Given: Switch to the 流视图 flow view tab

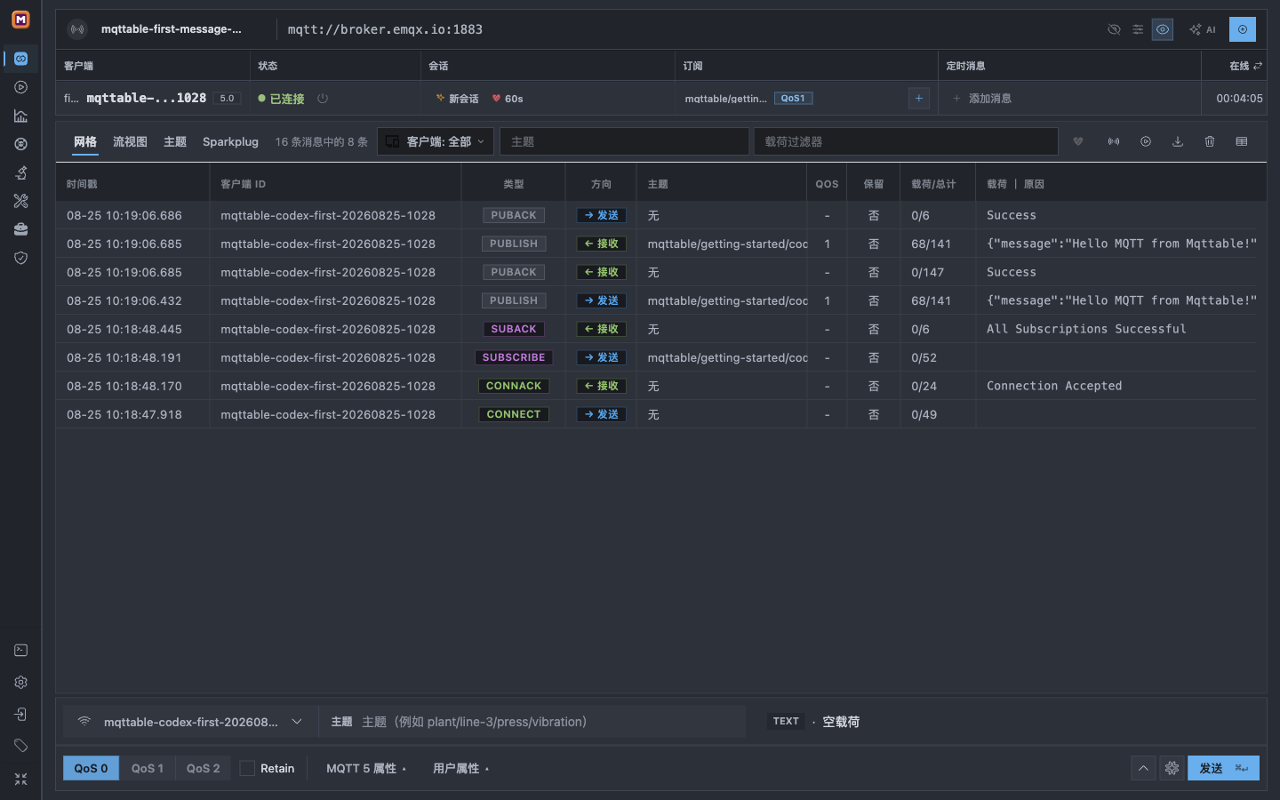Looking at the screenshot, I should point(130,141).
